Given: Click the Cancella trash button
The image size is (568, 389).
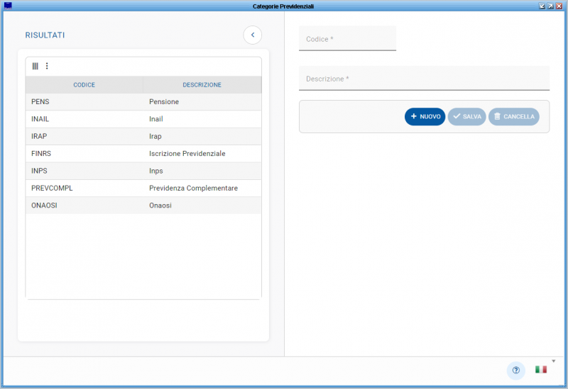Looking at the screenshot, I should [513, 117].
